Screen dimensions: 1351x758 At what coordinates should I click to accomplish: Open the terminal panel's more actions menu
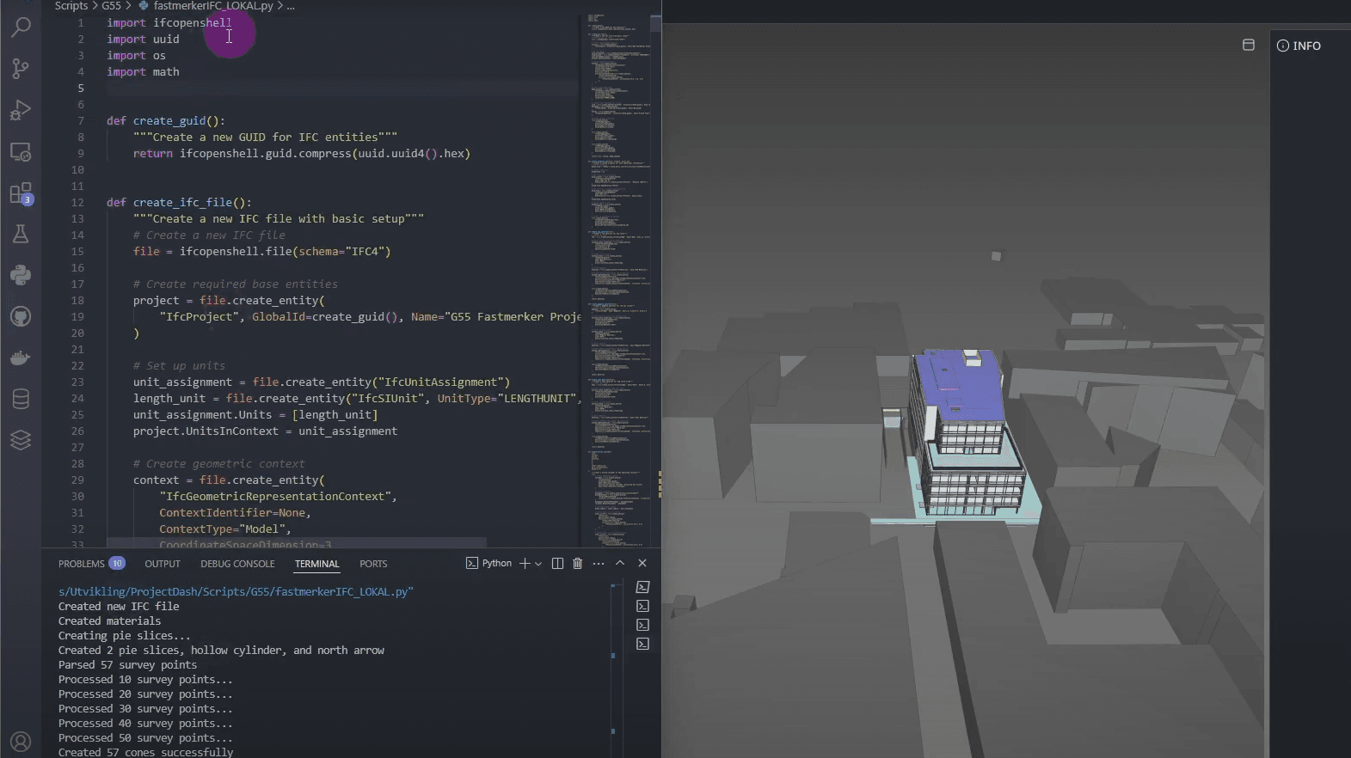(599, 564)
